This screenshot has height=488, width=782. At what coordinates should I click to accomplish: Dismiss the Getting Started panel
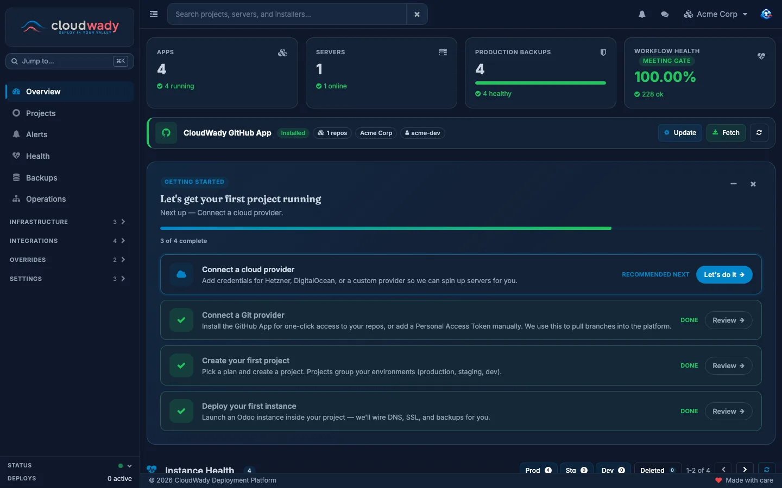[753, 184]
